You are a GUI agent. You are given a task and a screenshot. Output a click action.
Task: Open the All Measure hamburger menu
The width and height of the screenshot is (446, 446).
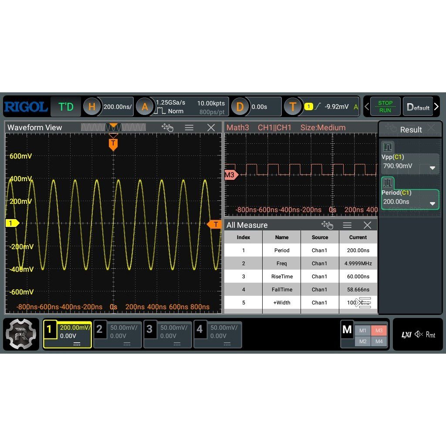pyautogui.click(x=347, y=225)
